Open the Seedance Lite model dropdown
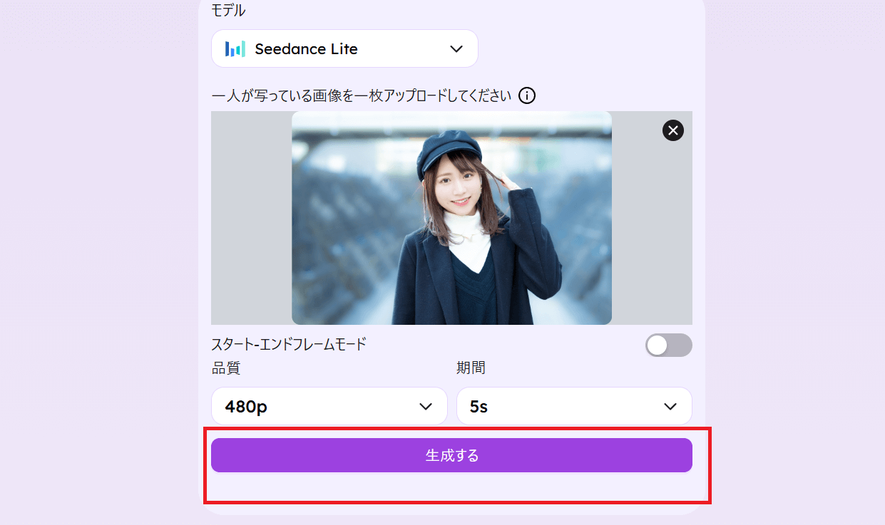This screenshot has height=525, width=885. (344, 48)
